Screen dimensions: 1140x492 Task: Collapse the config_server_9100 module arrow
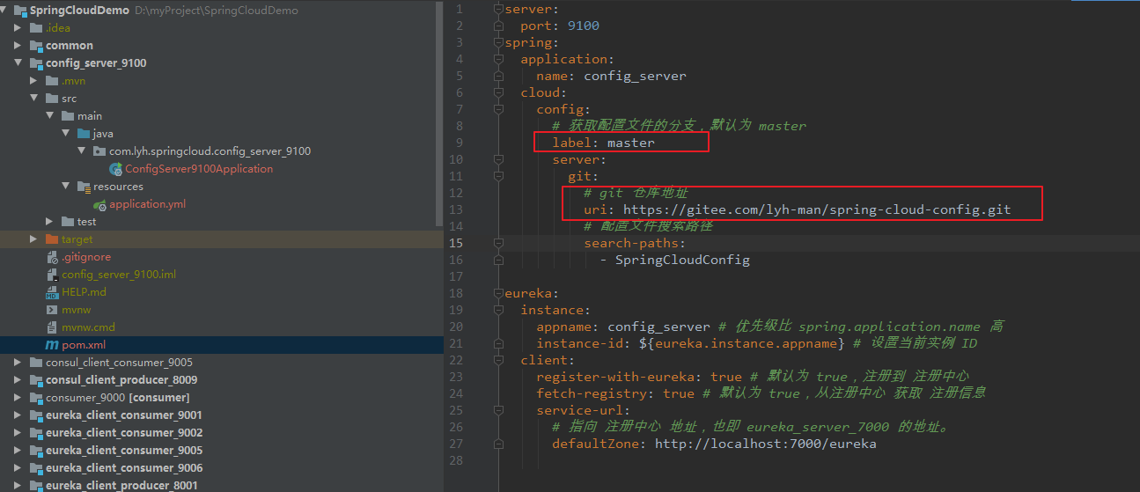[18, 63]
